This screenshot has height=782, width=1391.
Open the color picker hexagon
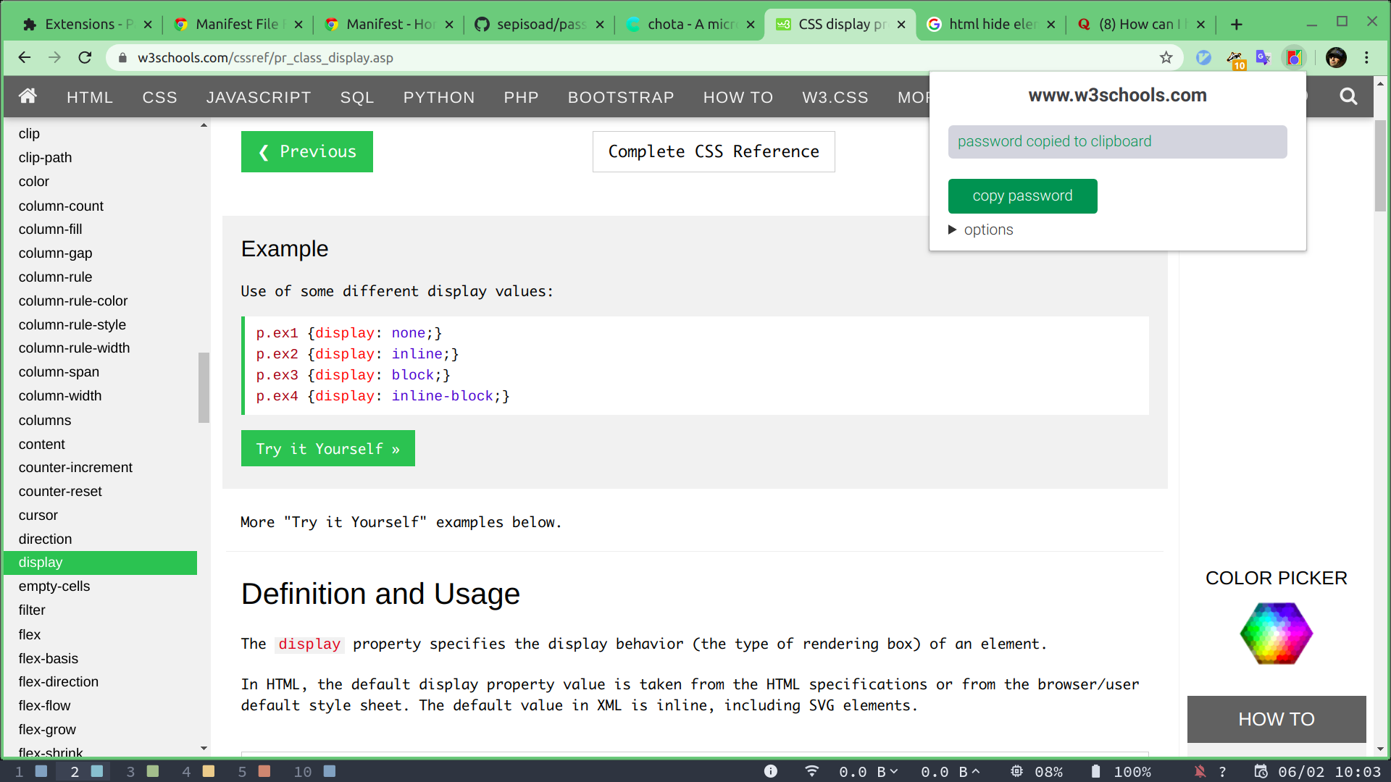pyautogui.click(x=1276, y=634)
